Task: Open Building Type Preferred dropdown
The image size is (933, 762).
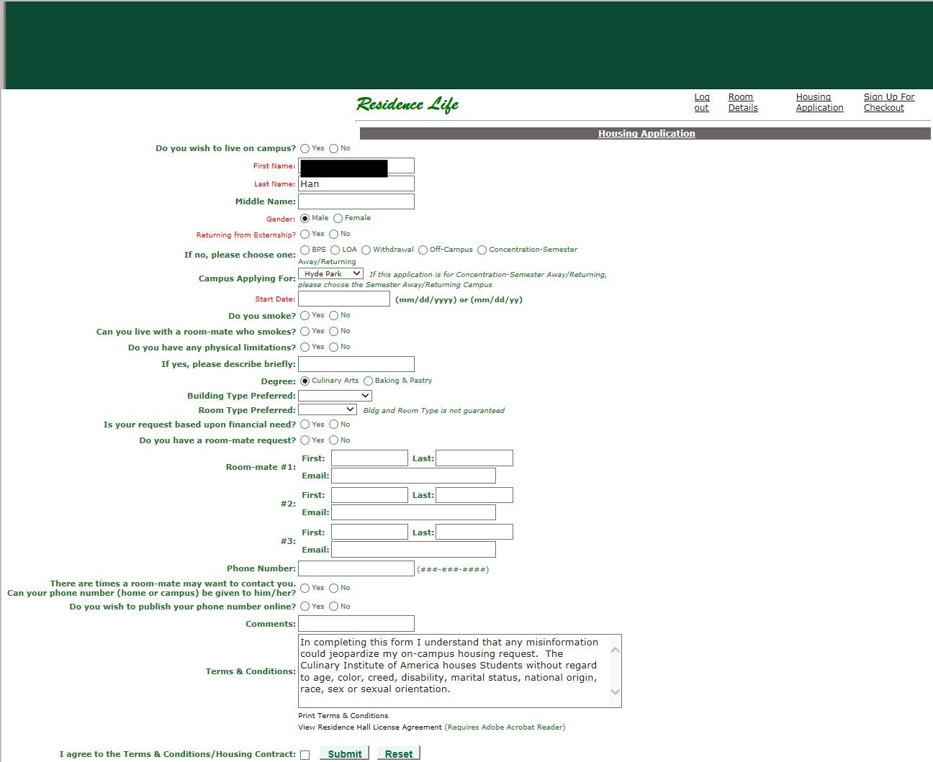Action: point(335,395)
